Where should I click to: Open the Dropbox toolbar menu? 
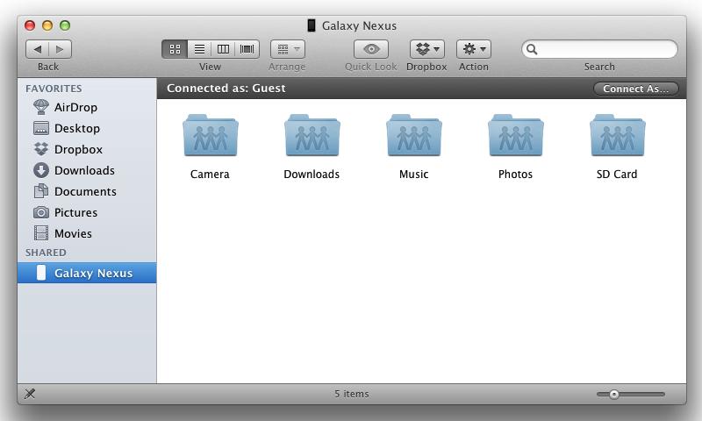pos(427,49)
